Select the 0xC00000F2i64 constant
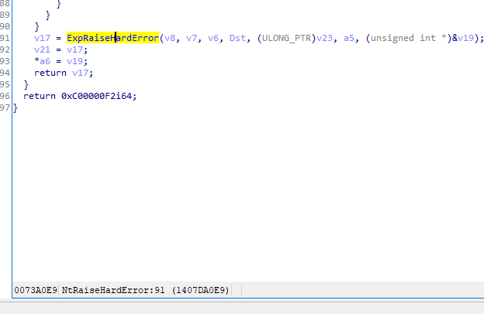484x314 pixels. click(x=96, y=96)
